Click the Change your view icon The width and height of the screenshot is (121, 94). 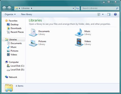point(99,14)
